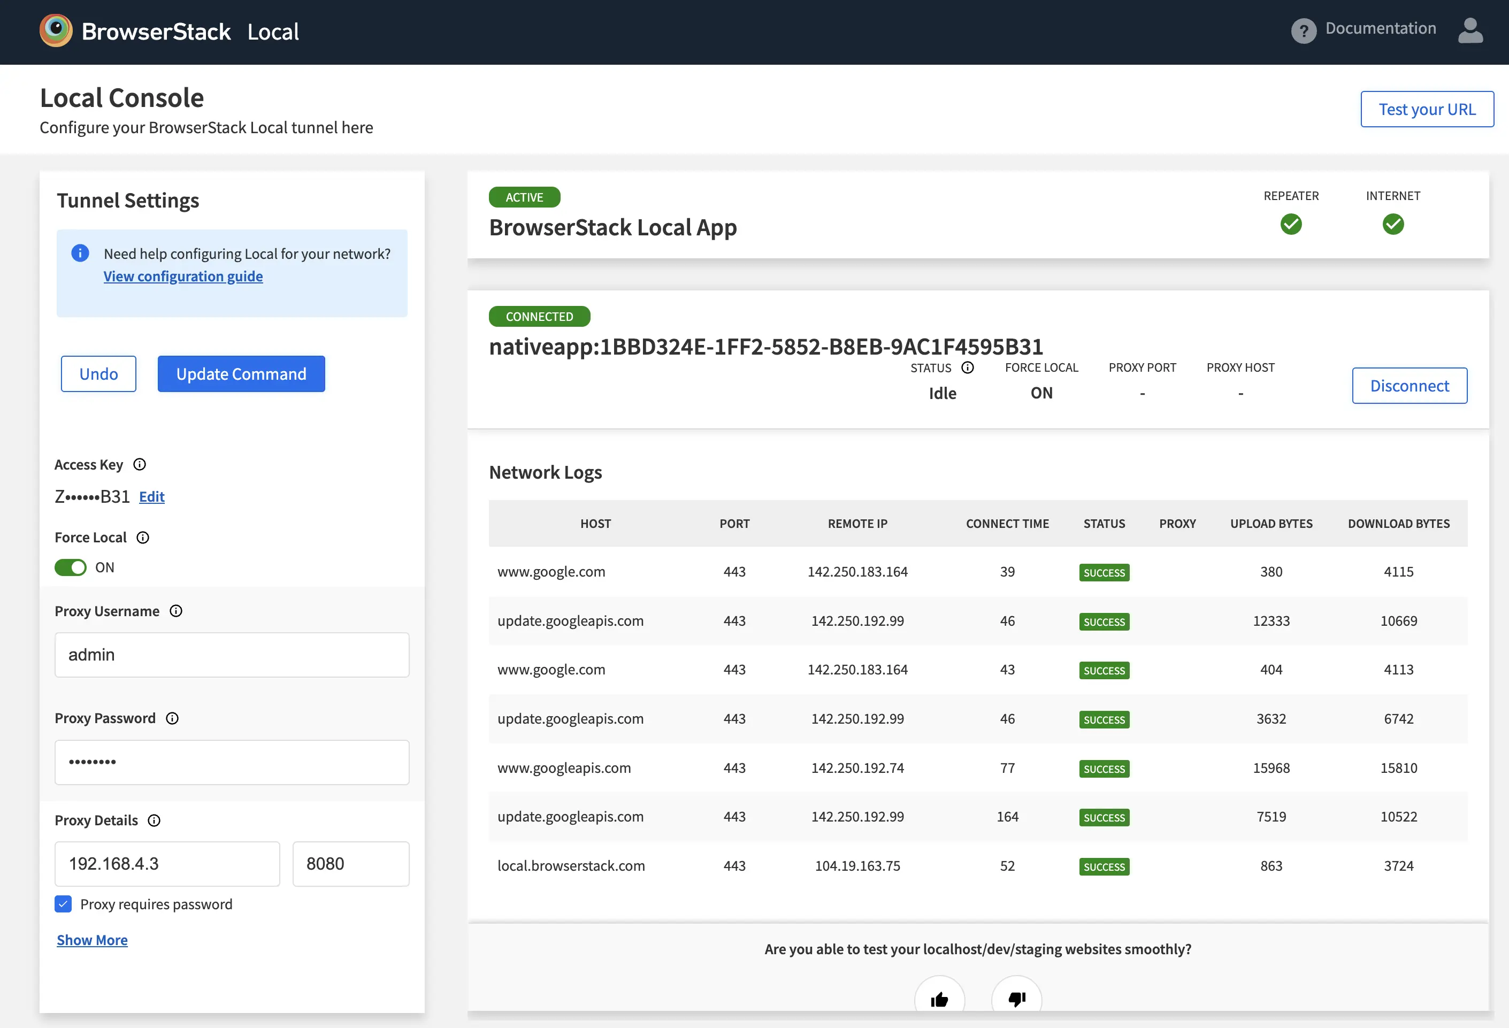This screenshot has height=1028, width=1509.
Task: Focus the Proxy Username input field
Action: [x=232, y=655]
